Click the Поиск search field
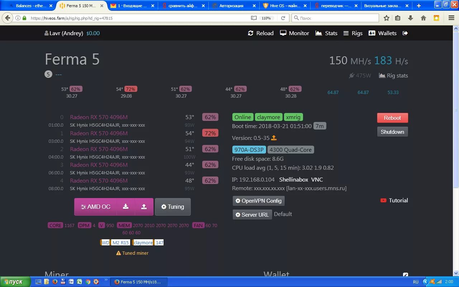 335,18
